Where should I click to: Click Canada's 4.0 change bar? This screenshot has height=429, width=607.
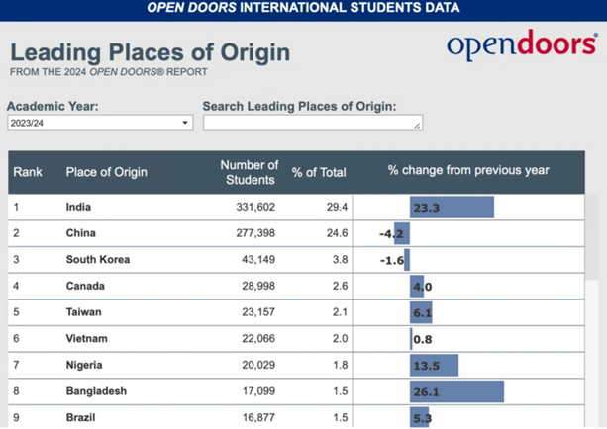point(417,287)
